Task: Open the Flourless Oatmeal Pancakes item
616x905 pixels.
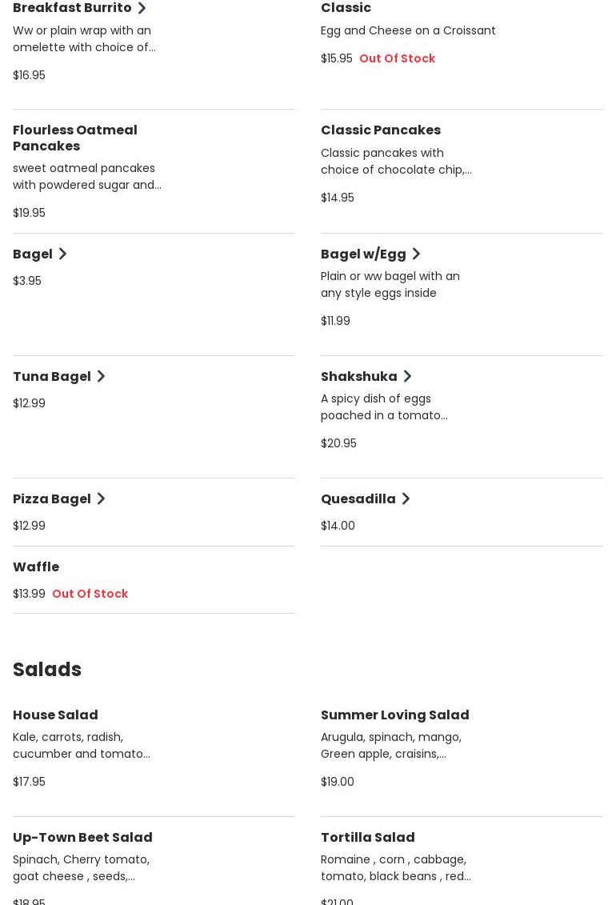Action: pos(75,138)
